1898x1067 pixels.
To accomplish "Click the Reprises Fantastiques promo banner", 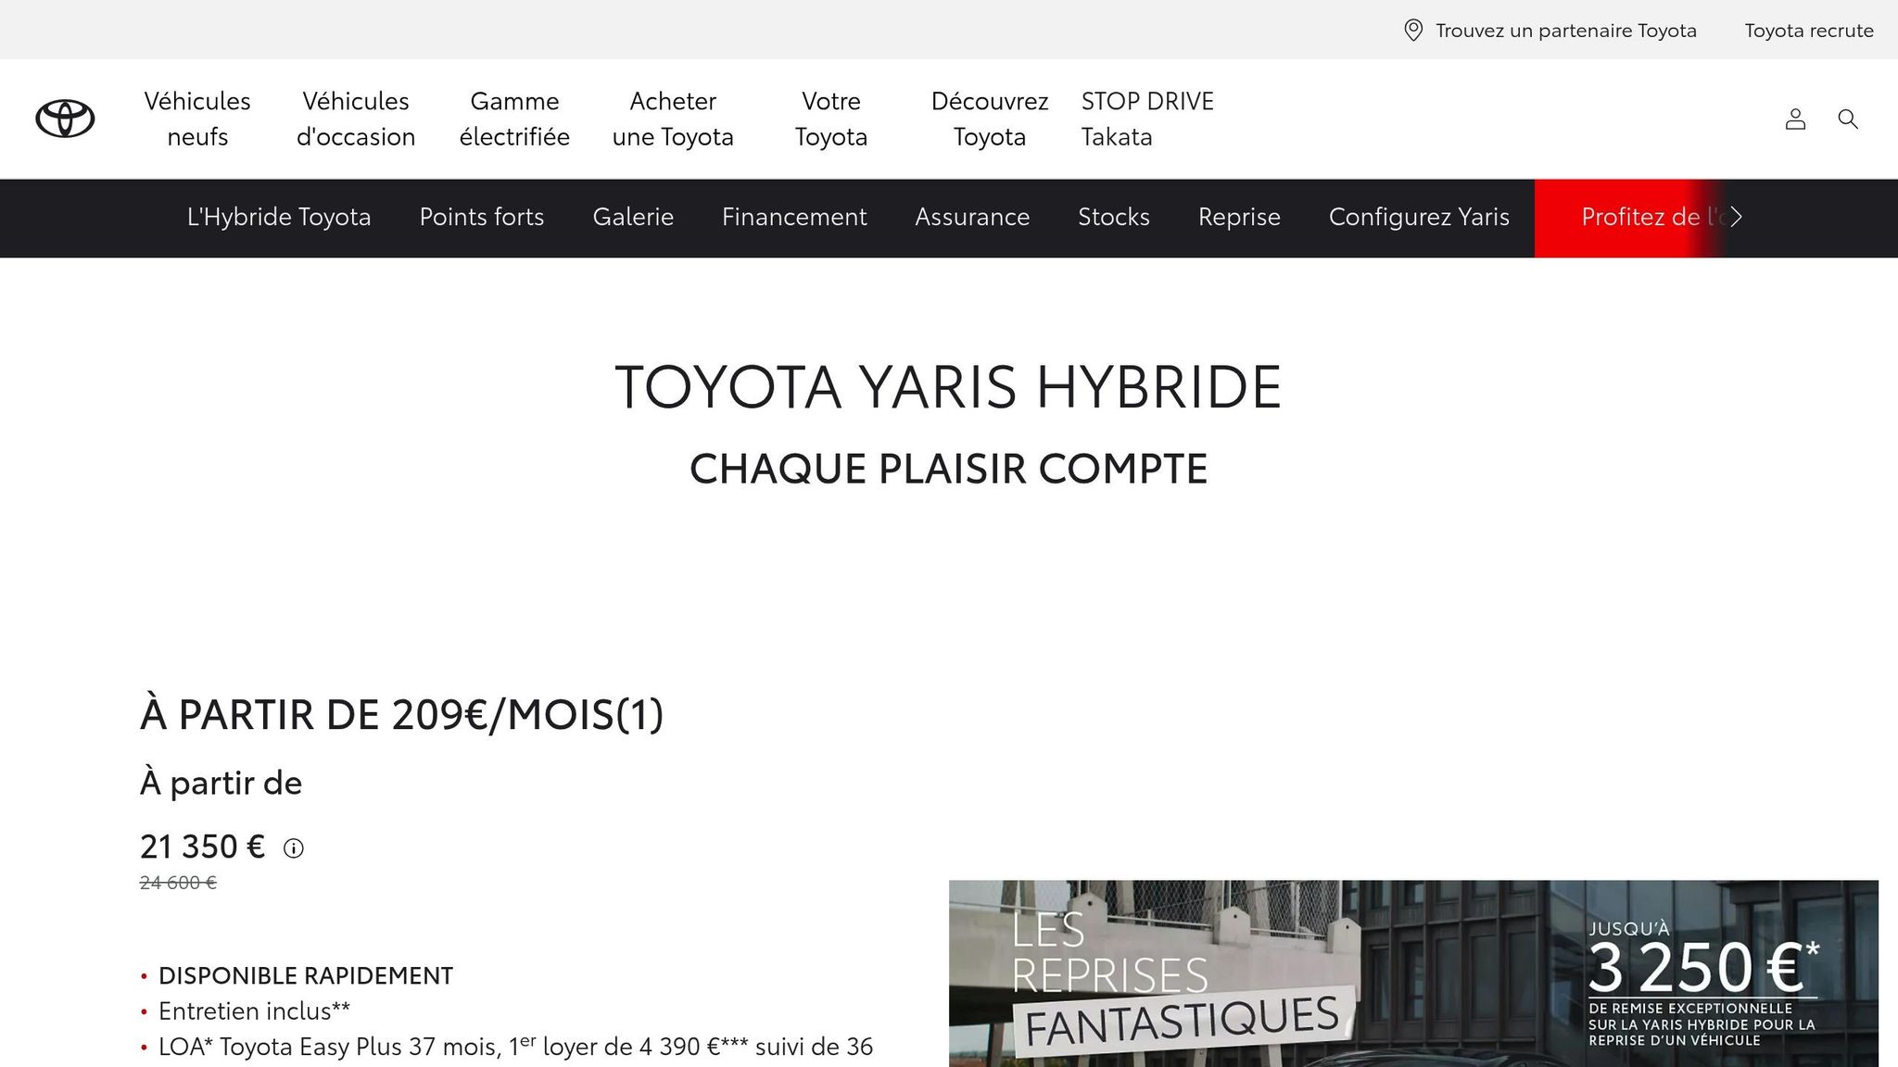I will click(1412, 973).
